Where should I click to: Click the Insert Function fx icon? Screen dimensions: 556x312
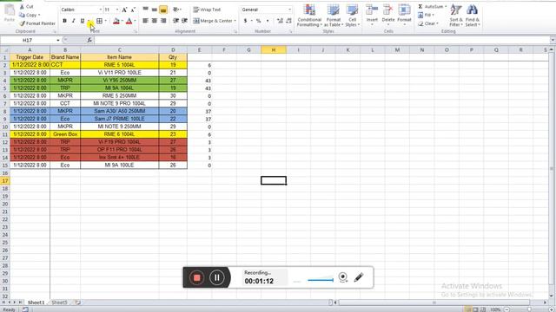[x=89, y=41]
